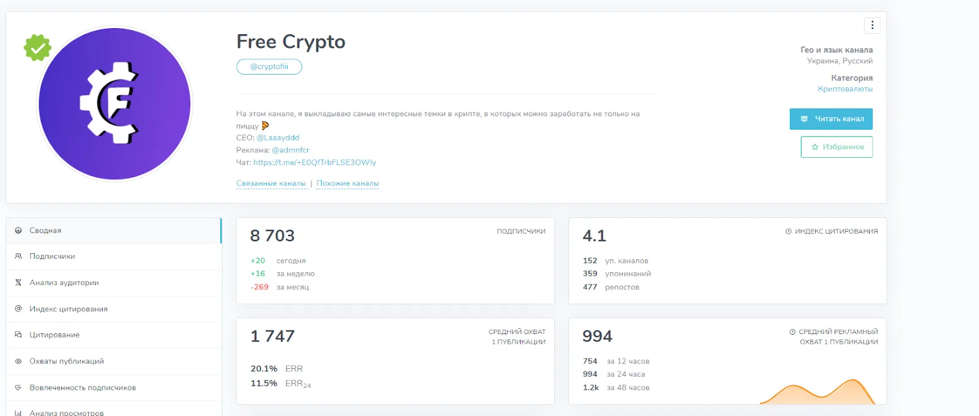Click the Сводная sidebar icon
Image resolution: width=979 pixels, height=416 pixels.
coord(18,231)
